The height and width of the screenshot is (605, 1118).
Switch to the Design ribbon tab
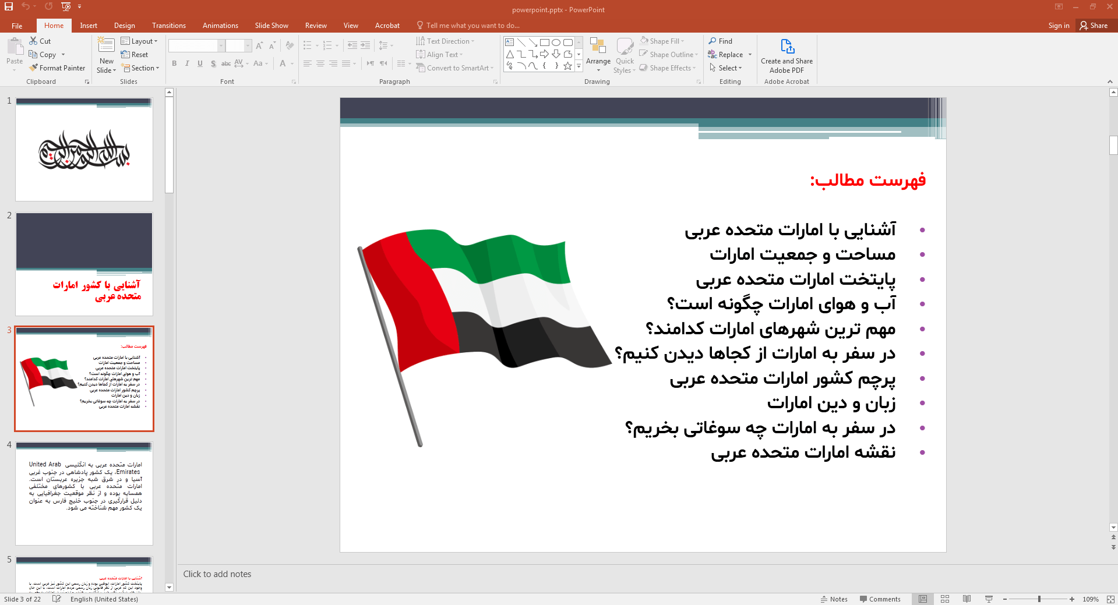click(124, 26)
